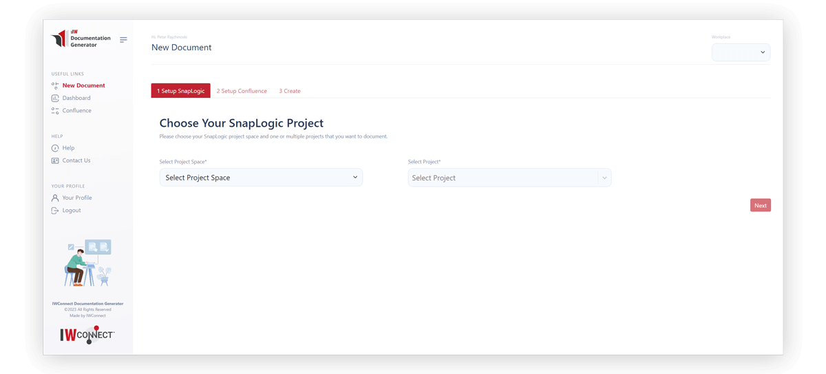826x374 pixels.
Task: Click the Logout link
Action: 72,210
